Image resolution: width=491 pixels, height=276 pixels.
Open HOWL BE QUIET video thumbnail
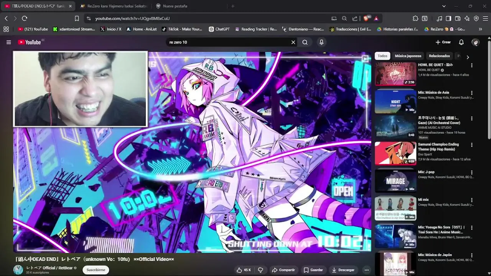click(x=395, y=74)
